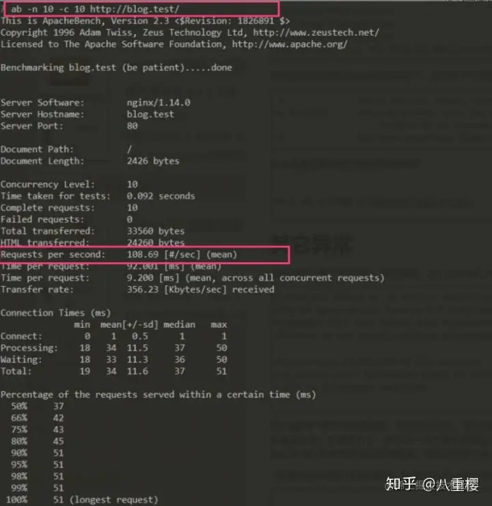Select the Total row max value 51
Viewport: 492px width, 506px height.
click(221, 371)
